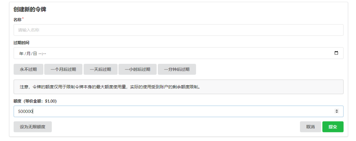Select the month segment in the date field
Image resolution: width=356 pixels, height=141 pixels.
click(x=28, y=53)
